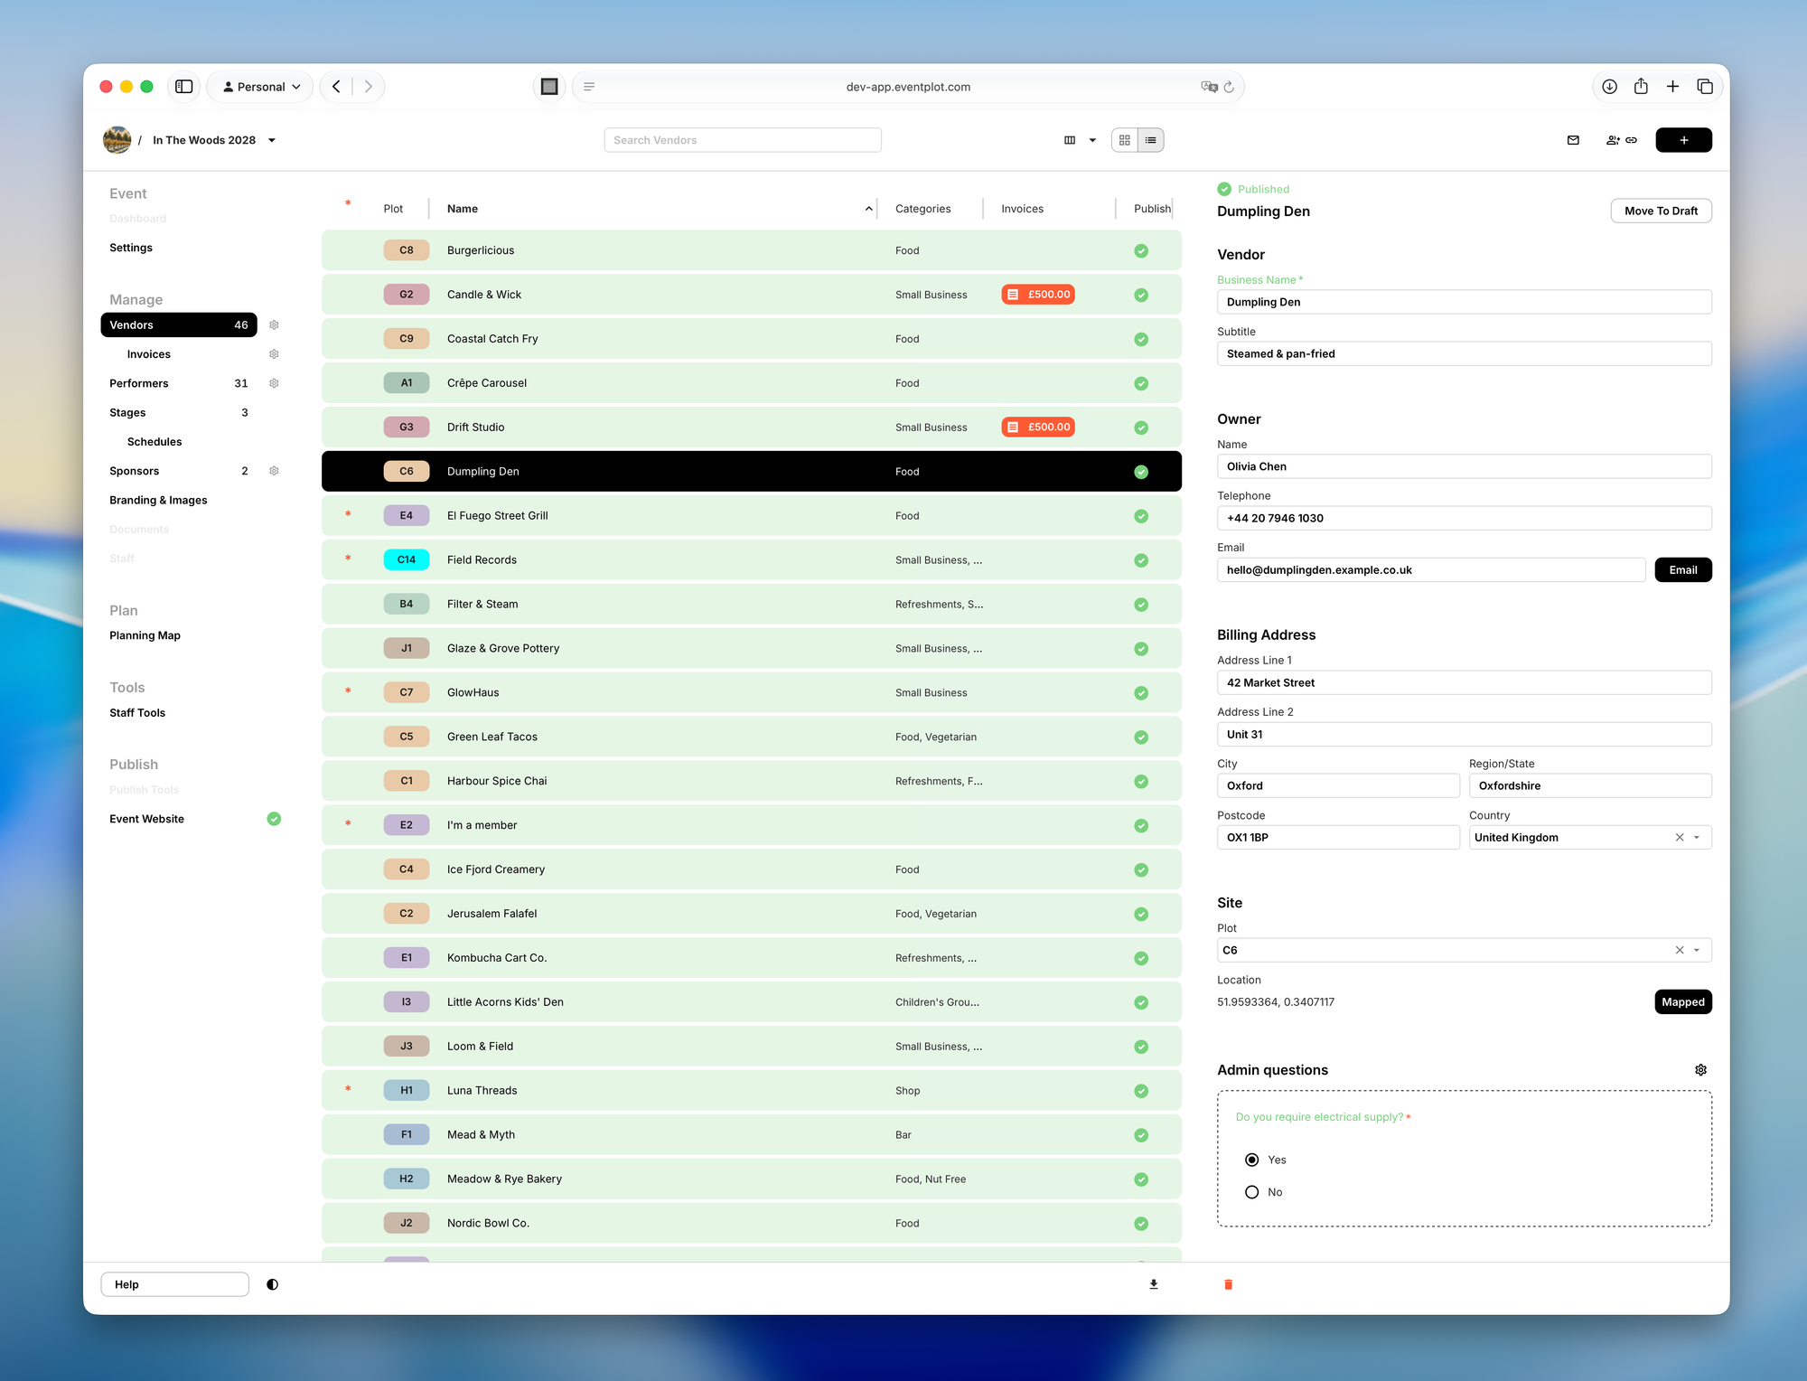
Task: Focus the Search Vendors field
Action: (x=743, y=140)
